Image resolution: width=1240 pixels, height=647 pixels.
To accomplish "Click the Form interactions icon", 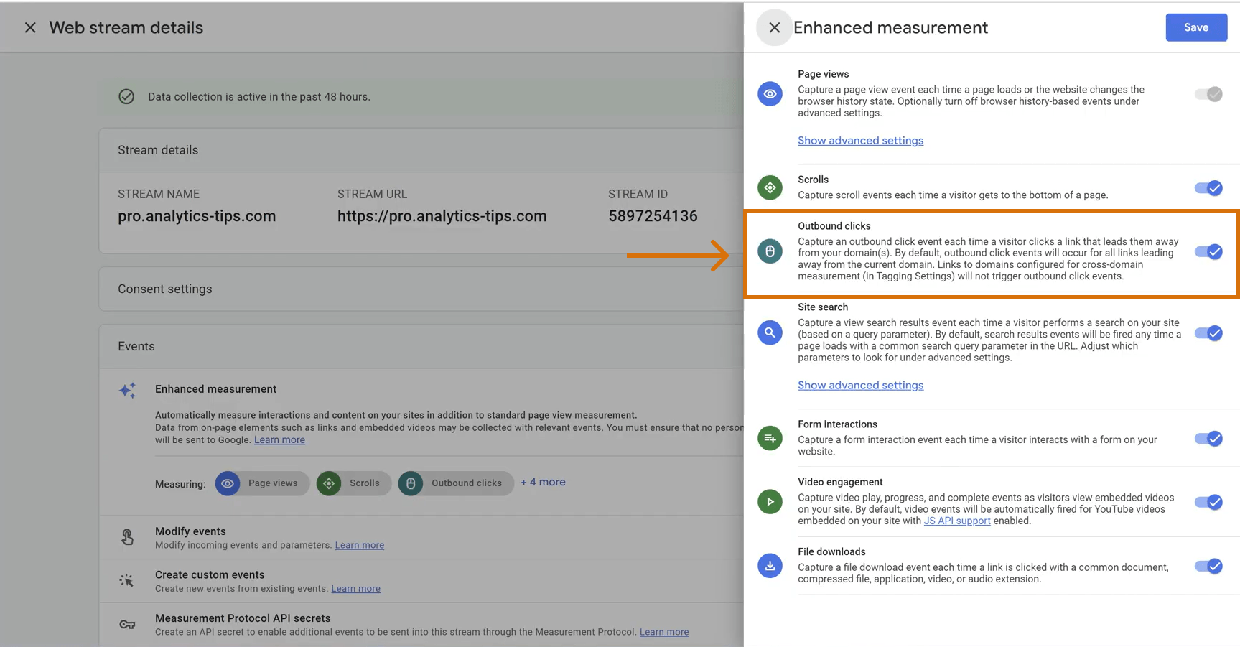I will click(x=770, y=438).
